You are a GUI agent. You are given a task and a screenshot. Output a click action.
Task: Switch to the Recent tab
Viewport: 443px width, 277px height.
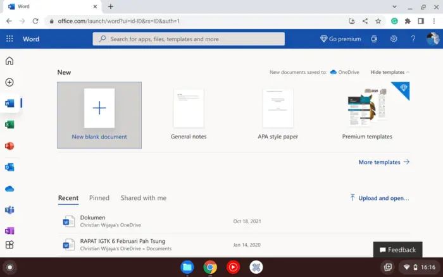point(68,198)
